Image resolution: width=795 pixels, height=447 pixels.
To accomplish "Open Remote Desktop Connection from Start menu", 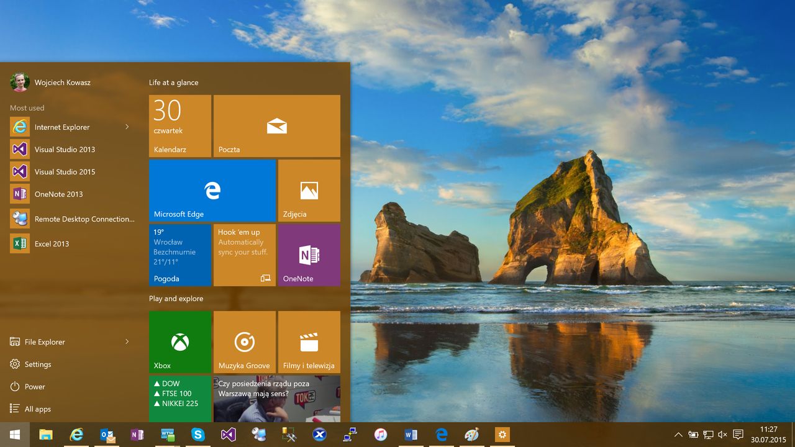I will point(72,219).
